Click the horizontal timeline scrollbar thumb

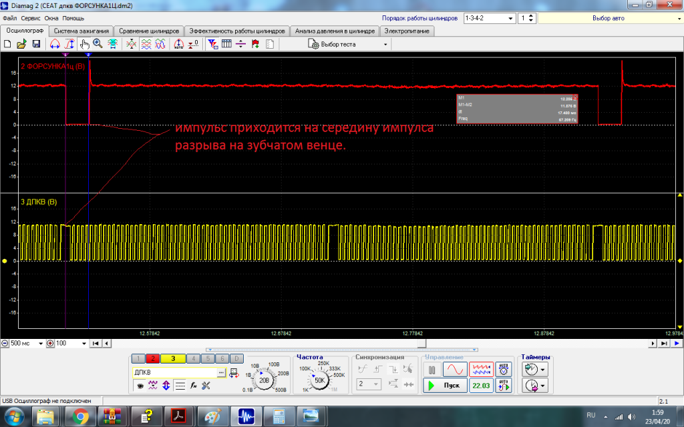point(421,344)
